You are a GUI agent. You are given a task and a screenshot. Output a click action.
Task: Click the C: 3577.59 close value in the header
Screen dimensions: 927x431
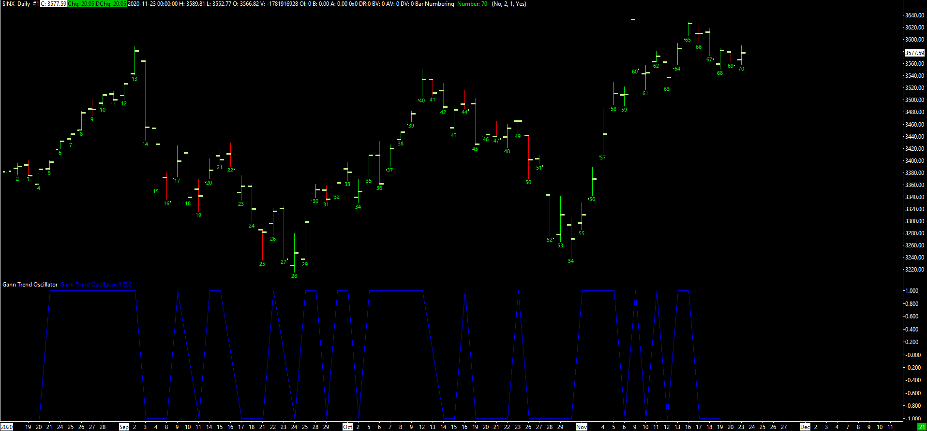click(53, 4)
